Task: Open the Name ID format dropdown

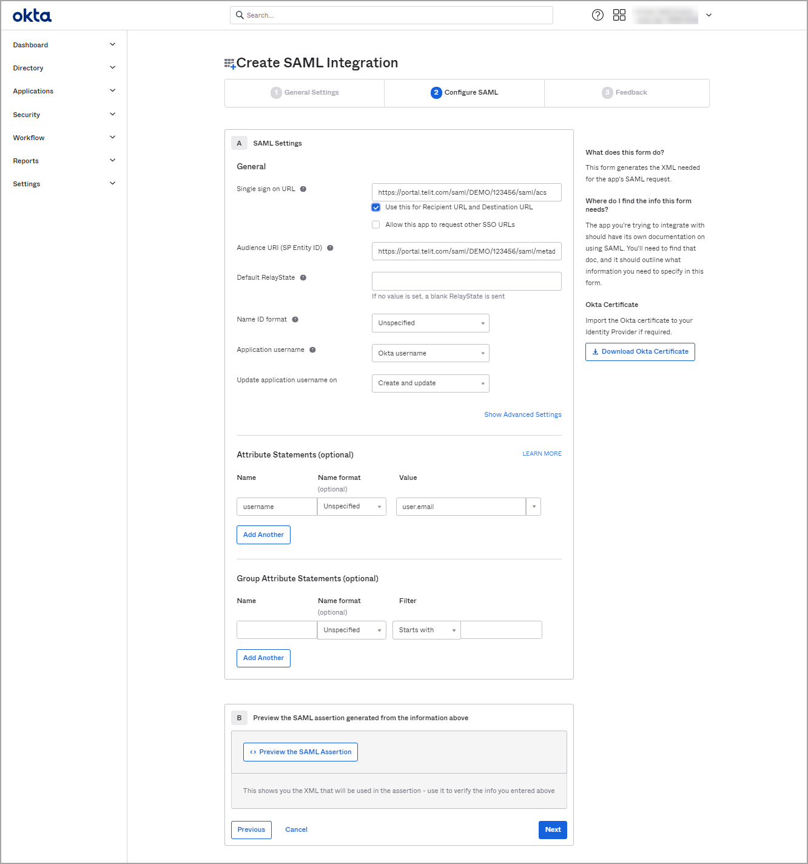Action: pyautogui.click(x=431, y=323)
